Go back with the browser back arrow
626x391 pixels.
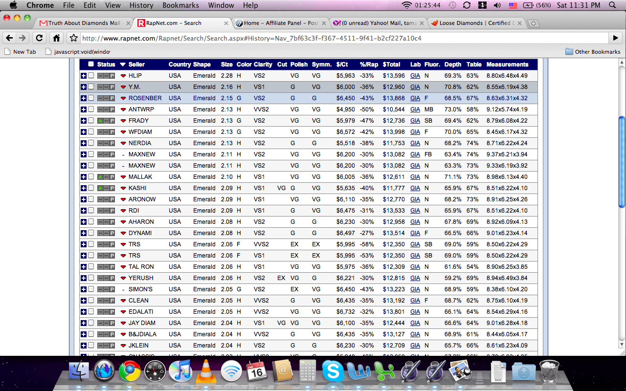point(9,38)
